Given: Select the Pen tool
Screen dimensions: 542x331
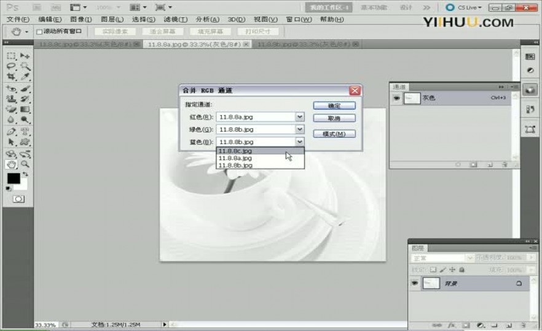Looking at the screenshot, I should (11, 131).
